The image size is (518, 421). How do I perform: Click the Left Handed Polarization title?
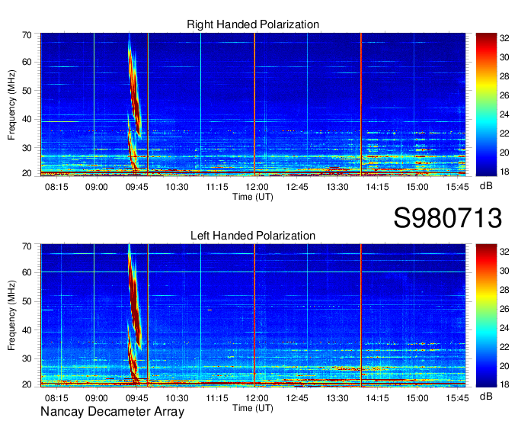click(253, 236)
